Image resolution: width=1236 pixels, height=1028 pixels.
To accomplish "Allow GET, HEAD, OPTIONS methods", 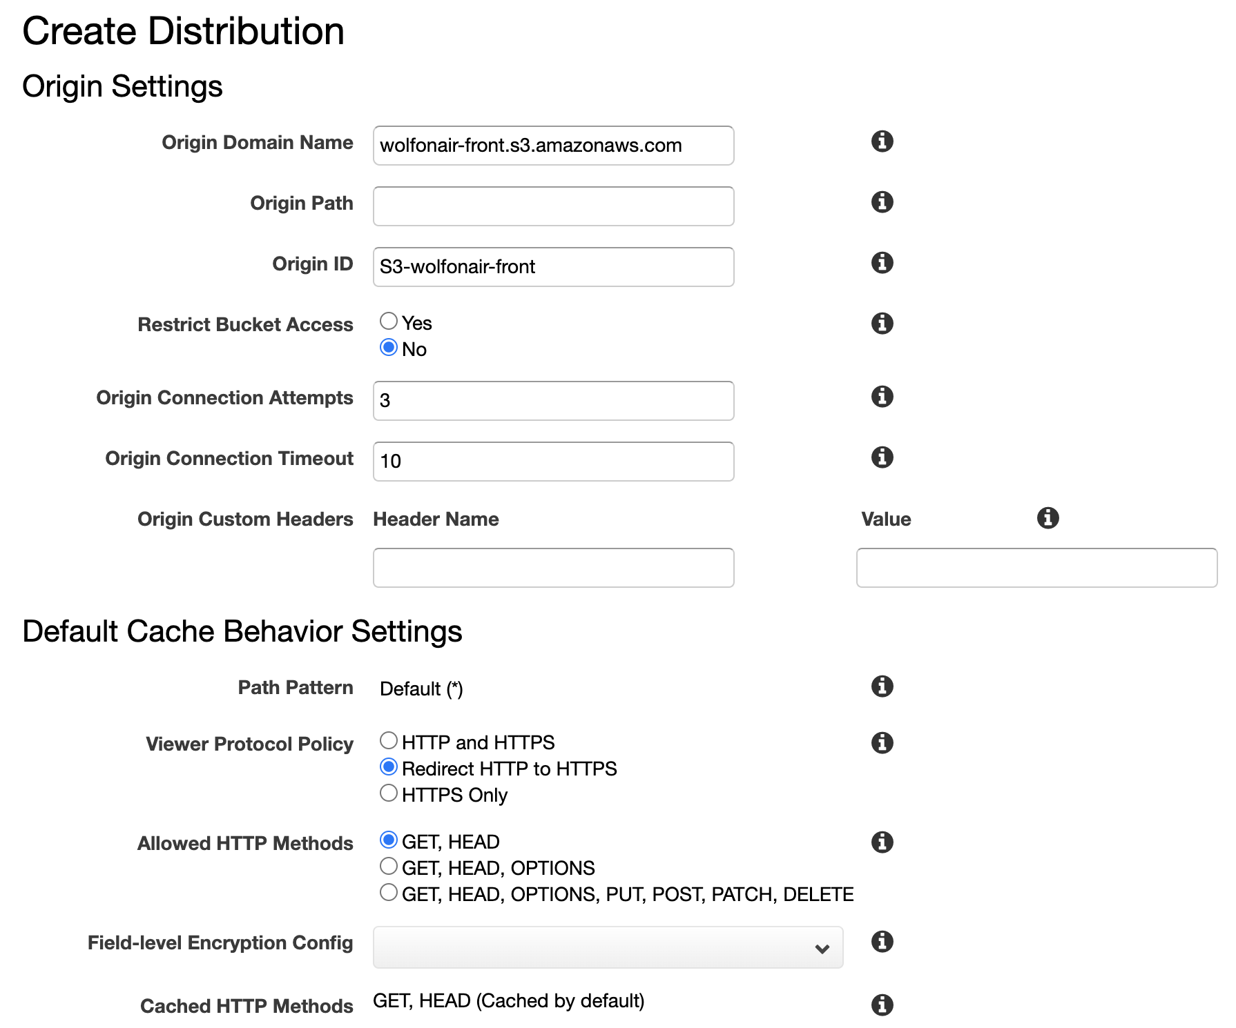I will click(x=389, y=866).
